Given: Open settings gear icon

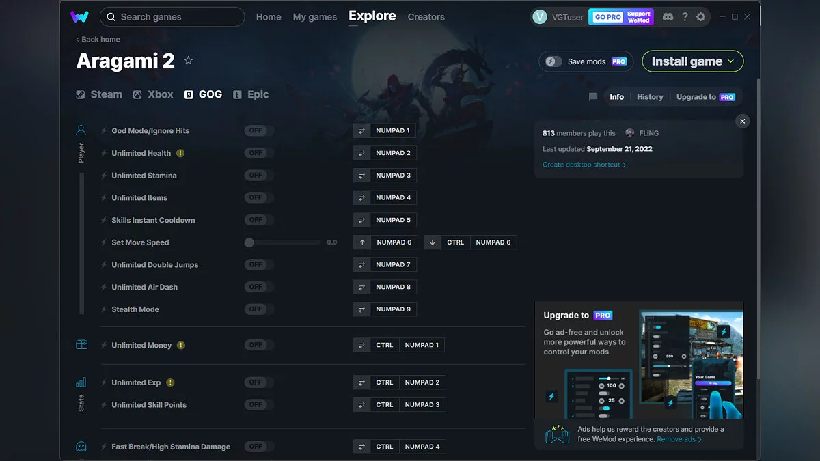Looking at the screenshot, I should [700, 17].
